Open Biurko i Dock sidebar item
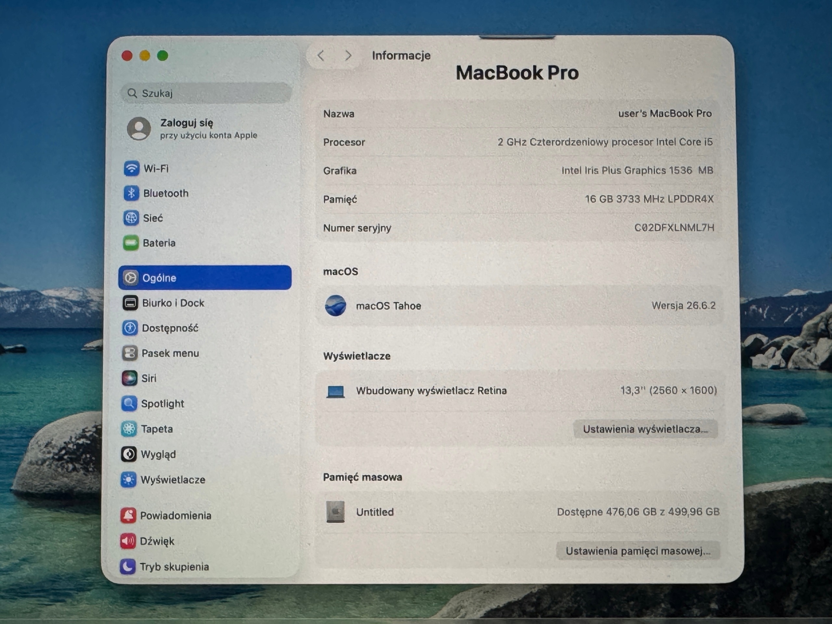The height and width of the screenshot is (624, 832). pos(205,303)
